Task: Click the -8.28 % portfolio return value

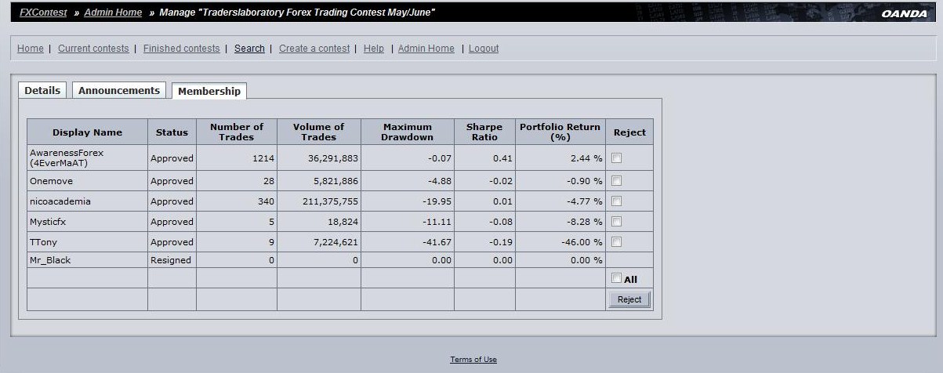Action: pos(584,222)
